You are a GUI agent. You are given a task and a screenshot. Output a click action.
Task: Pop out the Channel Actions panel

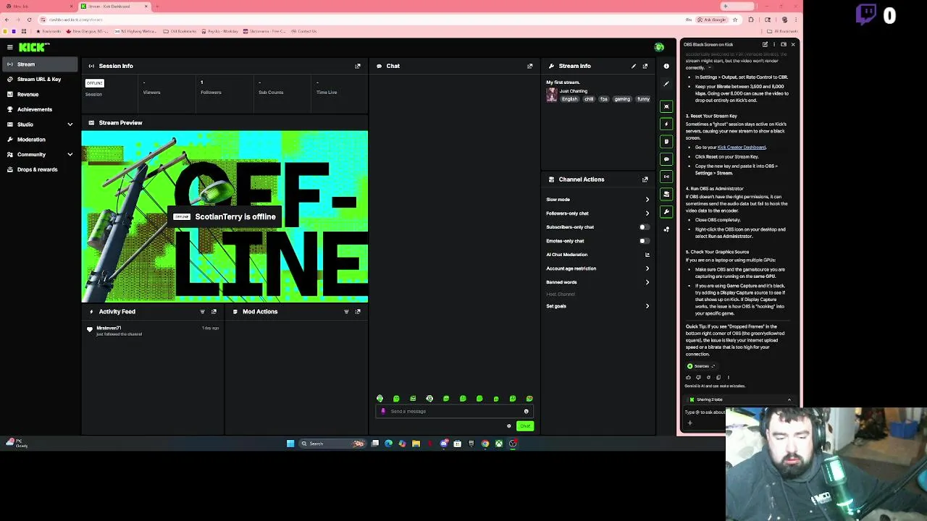tap(645, 179)
